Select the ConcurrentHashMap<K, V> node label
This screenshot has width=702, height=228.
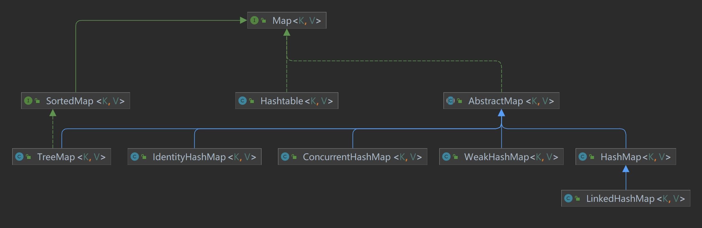[362, 157]
